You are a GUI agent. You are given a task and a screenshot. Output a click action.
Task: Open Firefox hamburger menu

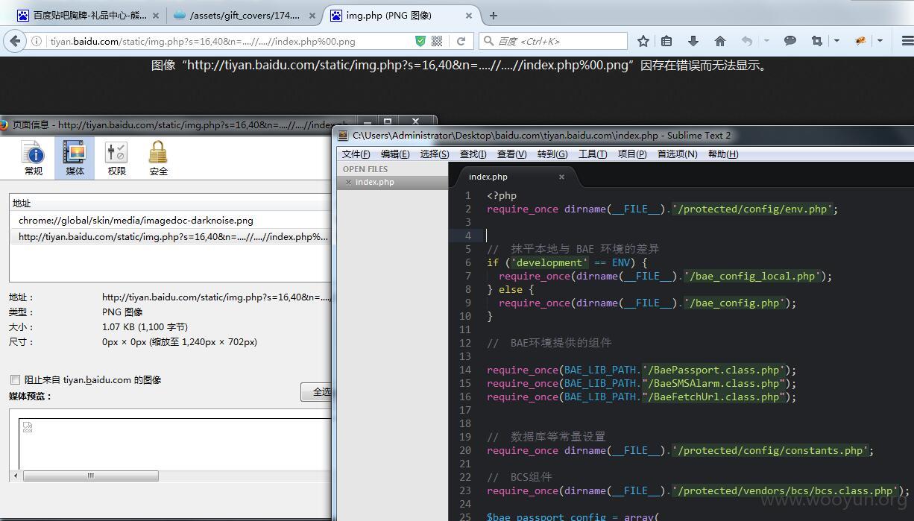907,42
